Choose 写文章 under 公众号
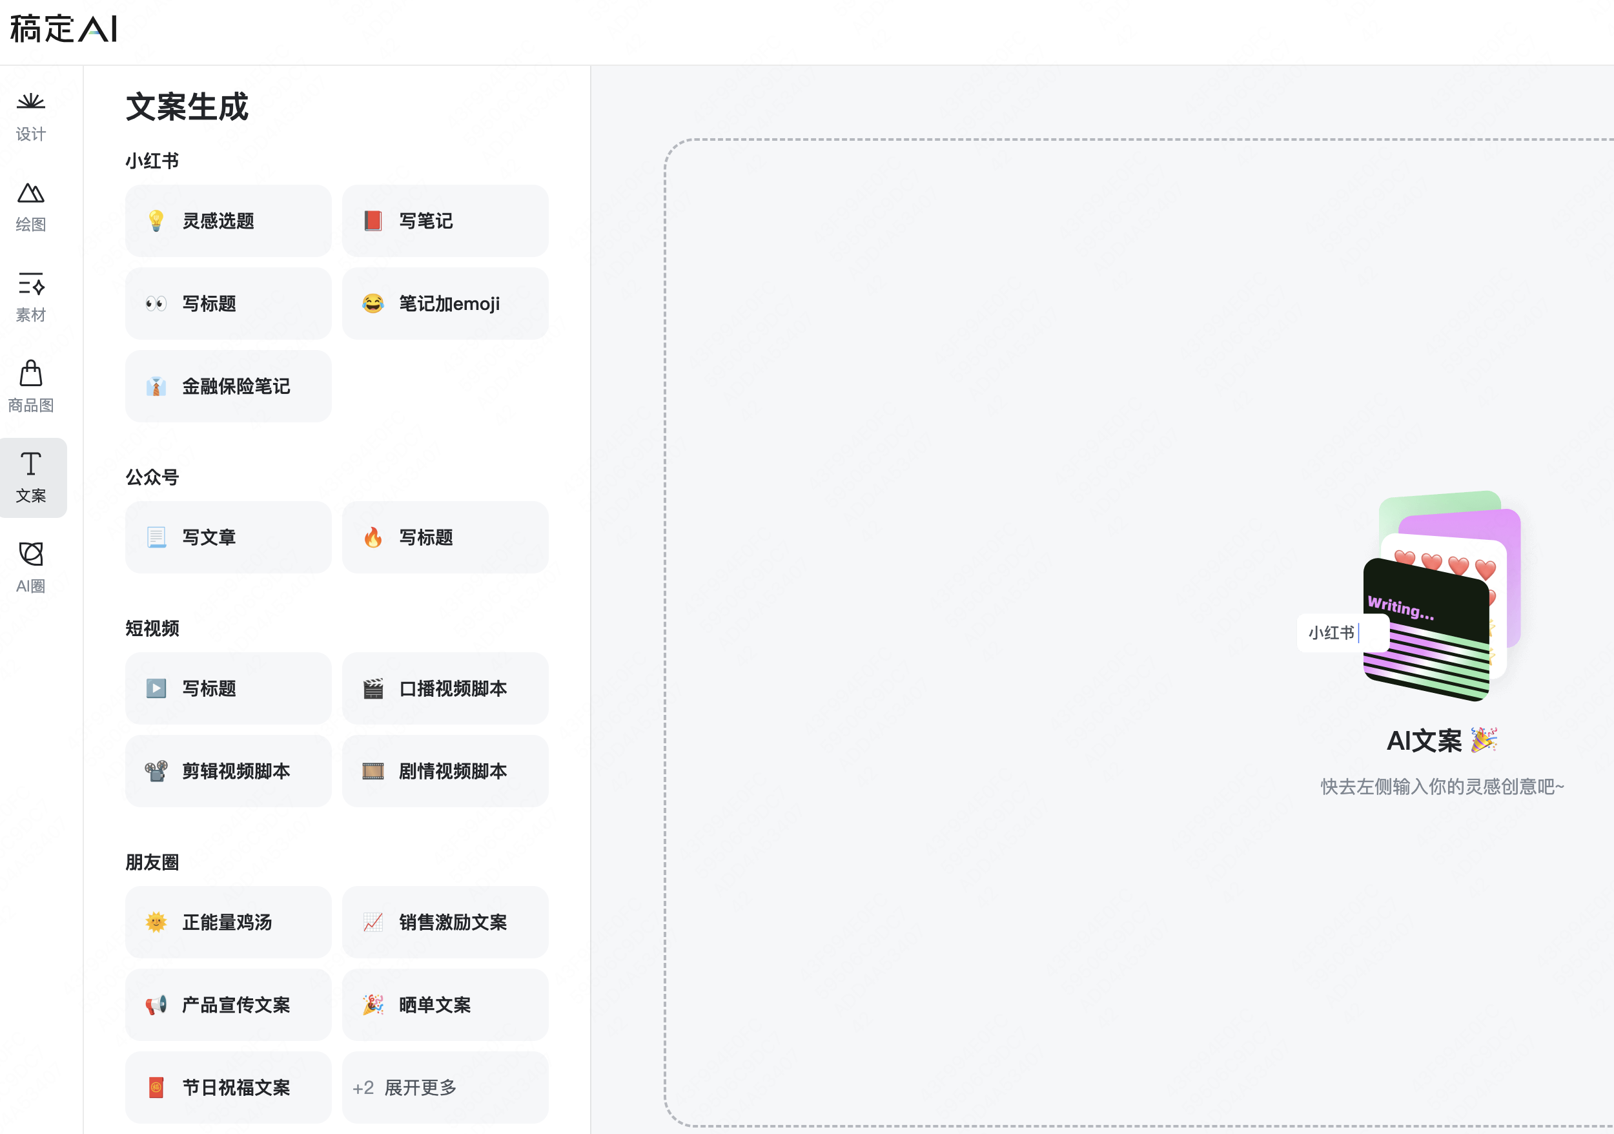The width and height of the screenshot is (1614, 1134). pos(229,538)
